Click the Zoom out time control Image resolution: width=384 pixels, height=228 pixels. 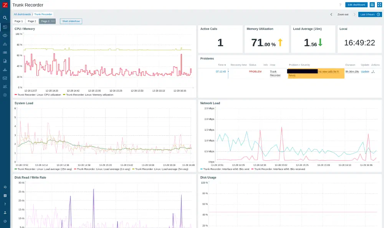coord(343,15)
